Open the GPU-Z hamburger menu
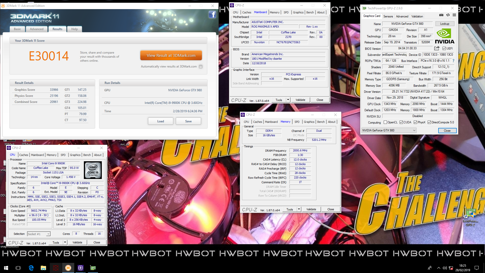 tap(454, 15)
